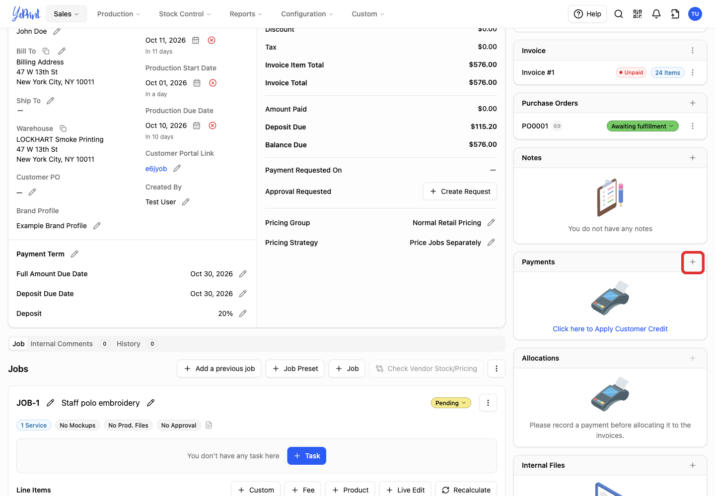
Task: Click the Help button
Action: 587,14
